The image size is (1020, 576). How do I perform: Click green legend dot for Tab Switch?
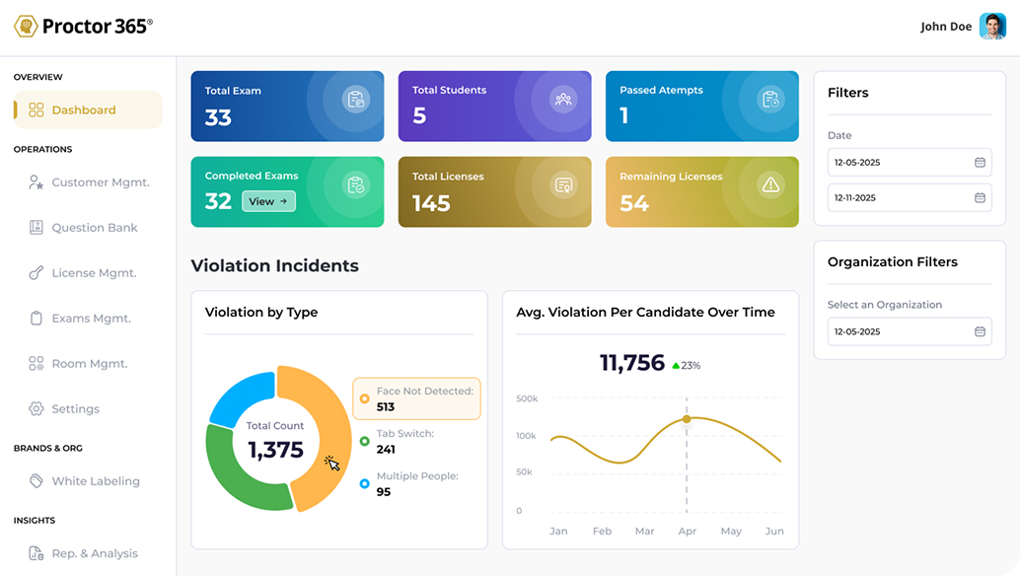pyautogui.click(x=364, y=442)
